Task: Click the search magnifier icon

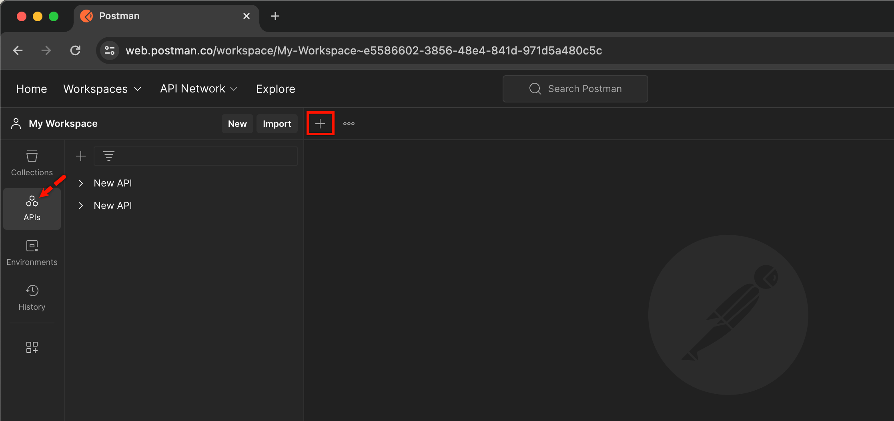Action: [x=535, y=89]
